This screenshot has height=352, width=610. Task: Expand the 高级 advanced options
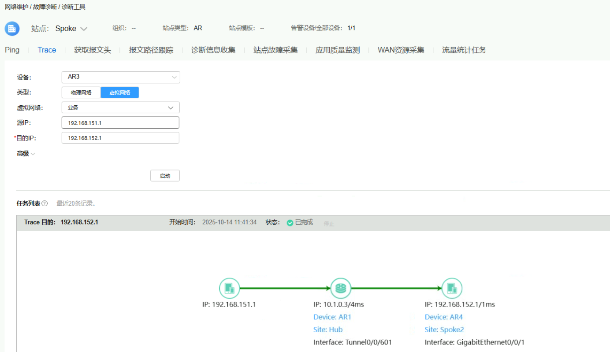tap(26, 153)
